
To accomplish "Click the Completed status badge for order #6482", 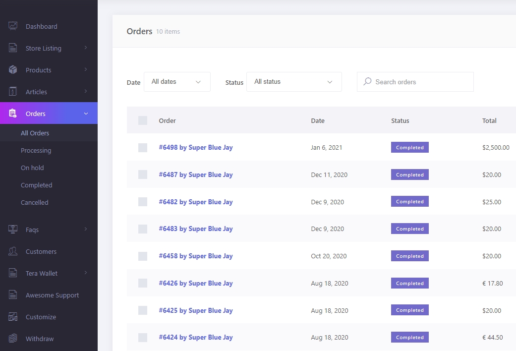I will tap(409, 202).
